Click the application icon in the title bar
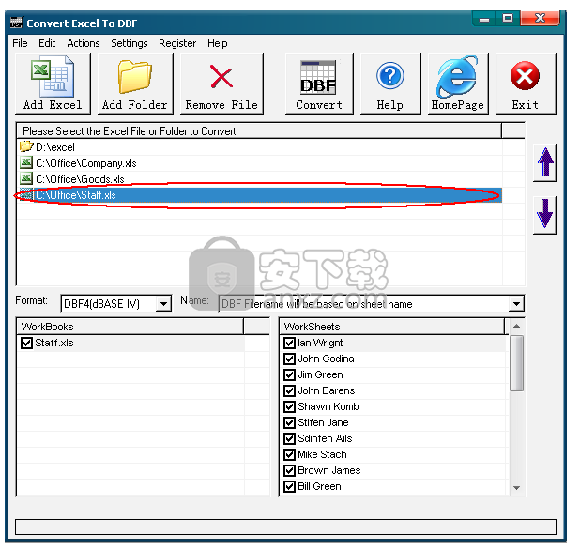The width and height of the screenshot is (580, 550). [x=16, y=23]
